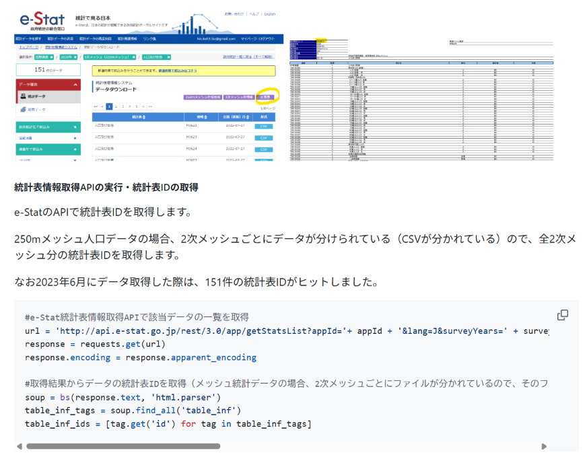Click the code line starting 'table_inf_ids ='
The width and height of the screenshot is (587, 455).
pos(168,424)
